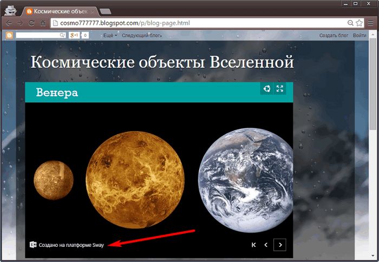This screenshot has height=262, width=379.
Task: Open a new browser tab
Action: click(106, 11)
